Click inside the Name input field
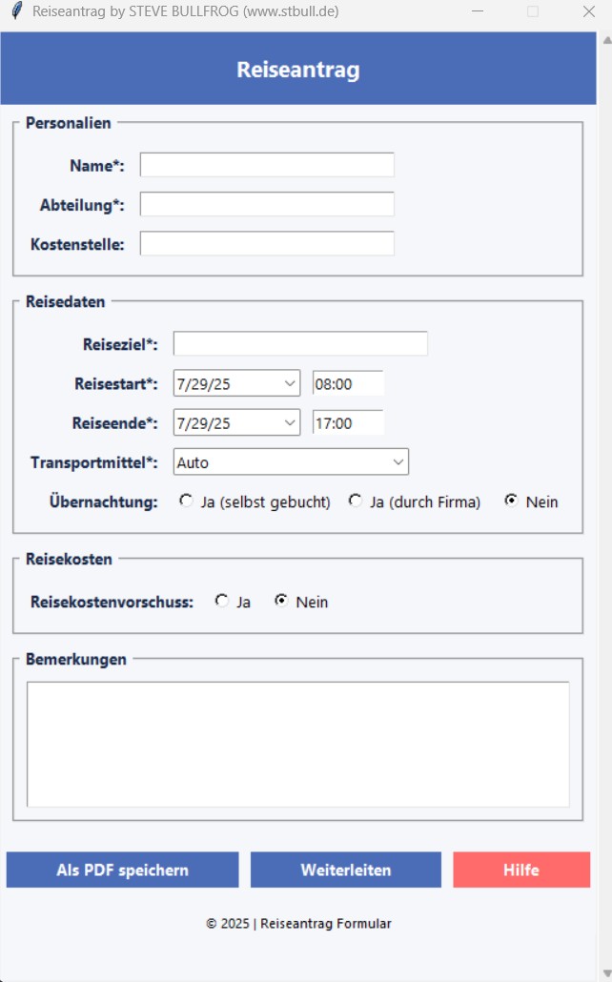The width and height of the screenshot is (612, 982). [266, 164]
